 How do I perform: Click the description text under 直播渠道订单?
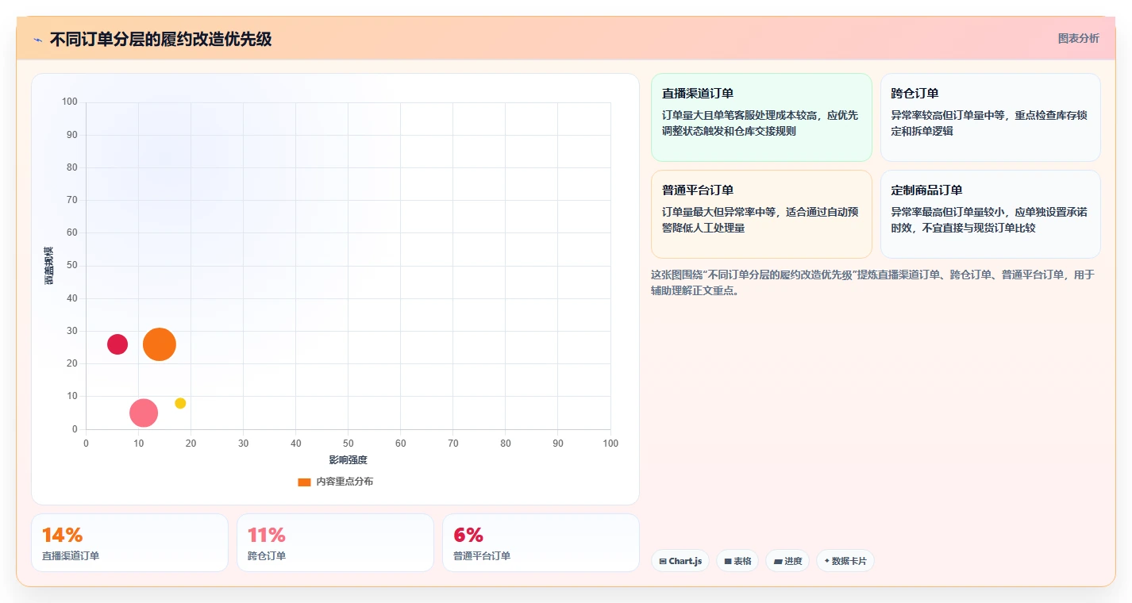click(x=760, y=123)
